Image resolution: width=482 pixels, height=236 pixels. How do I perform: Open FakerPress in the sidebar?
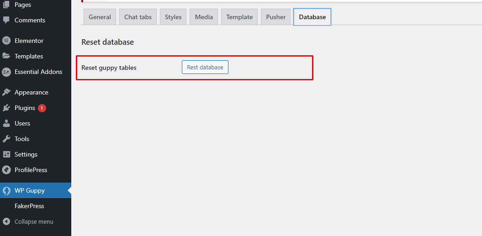coord(29,206)
